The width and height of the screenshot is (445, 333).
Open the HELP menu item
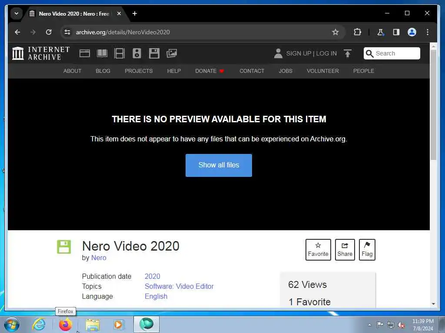[x=174, y=71]
